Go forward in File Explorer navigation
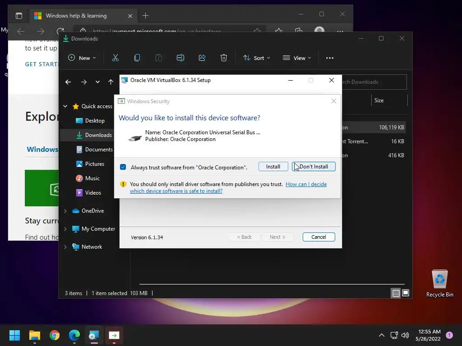 [x=83, y=82]
